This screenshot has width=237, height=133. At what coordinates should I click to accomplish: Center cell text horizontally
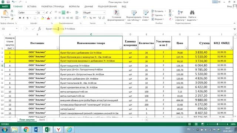[x=60, y=18]
